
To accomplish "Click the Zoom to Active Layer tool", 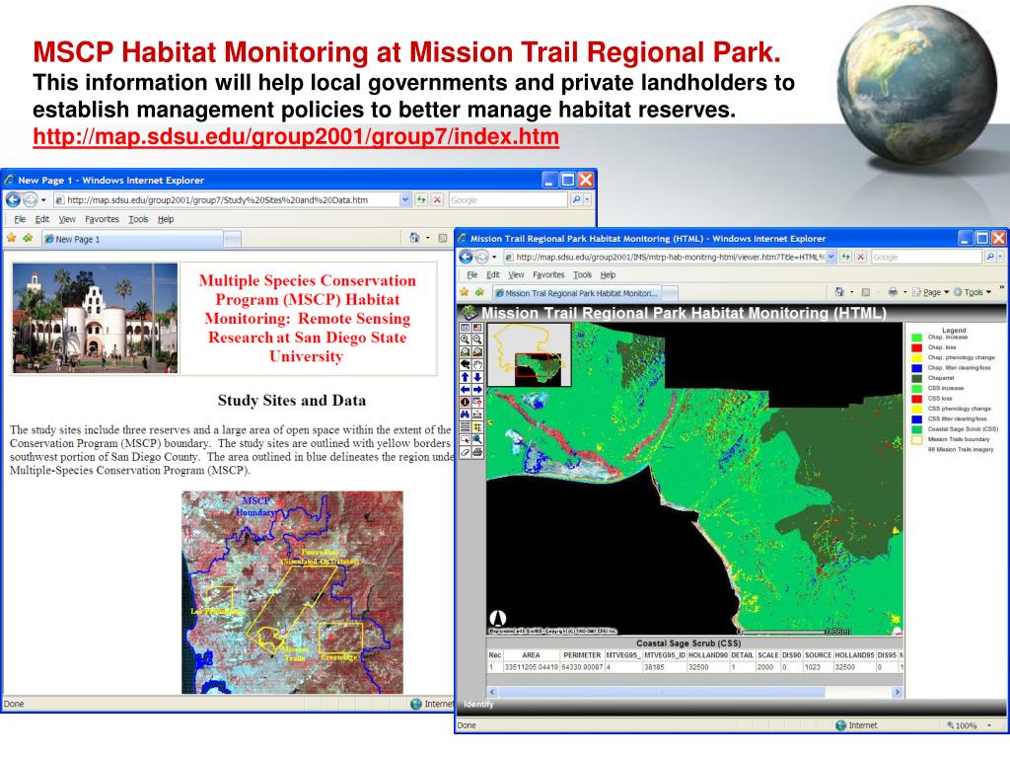I will tap(478, 352).
